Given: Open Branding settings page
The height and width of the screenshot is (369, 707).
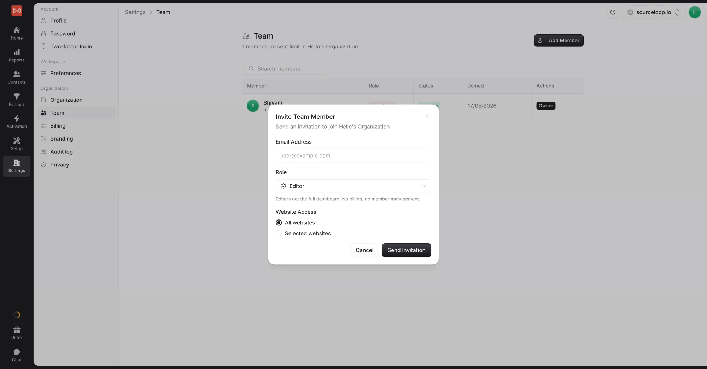Looking at the screenshot, I should coord(76,139).
